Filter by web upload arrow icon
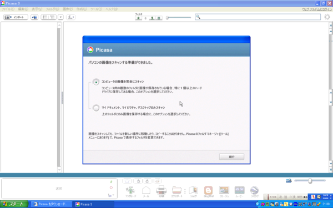This screenshot has width=333, height=208. click(x=145, y=18)
